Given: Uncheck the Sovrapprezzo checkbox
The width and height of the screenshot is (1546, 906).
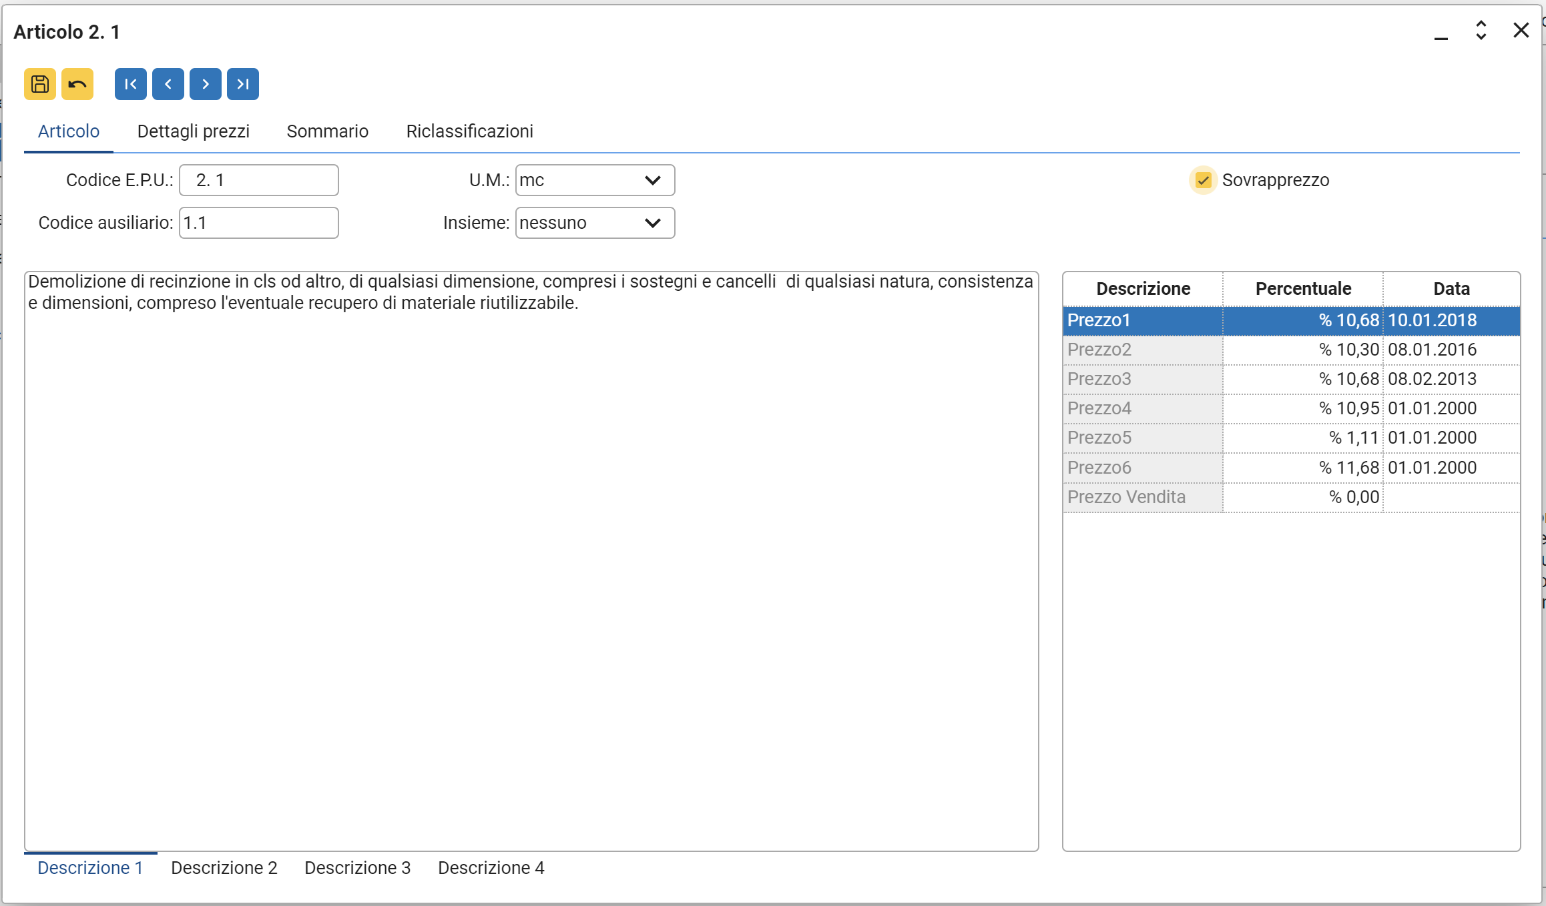Looking at the screenshot, I should (x=1203, y=180).
